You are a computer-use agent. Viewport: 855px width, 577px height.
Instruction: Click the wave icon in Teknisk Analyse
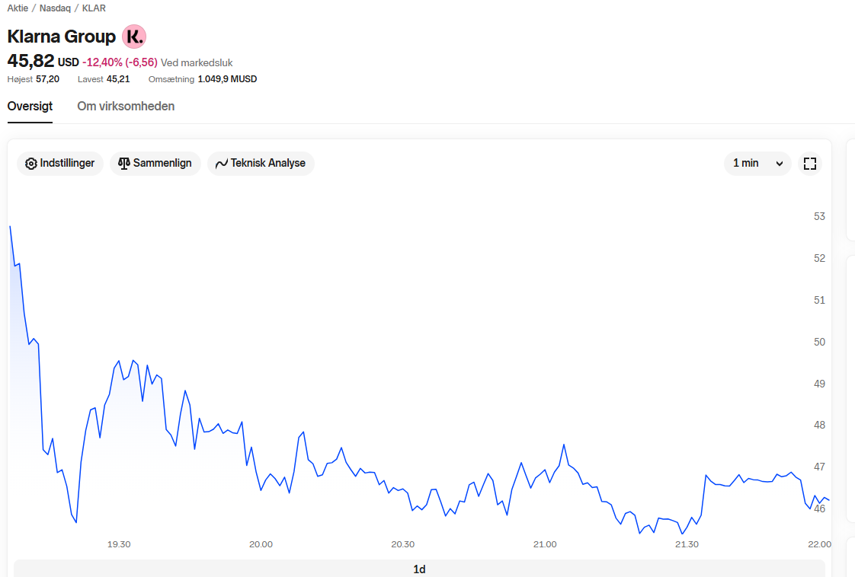point(222,164)
